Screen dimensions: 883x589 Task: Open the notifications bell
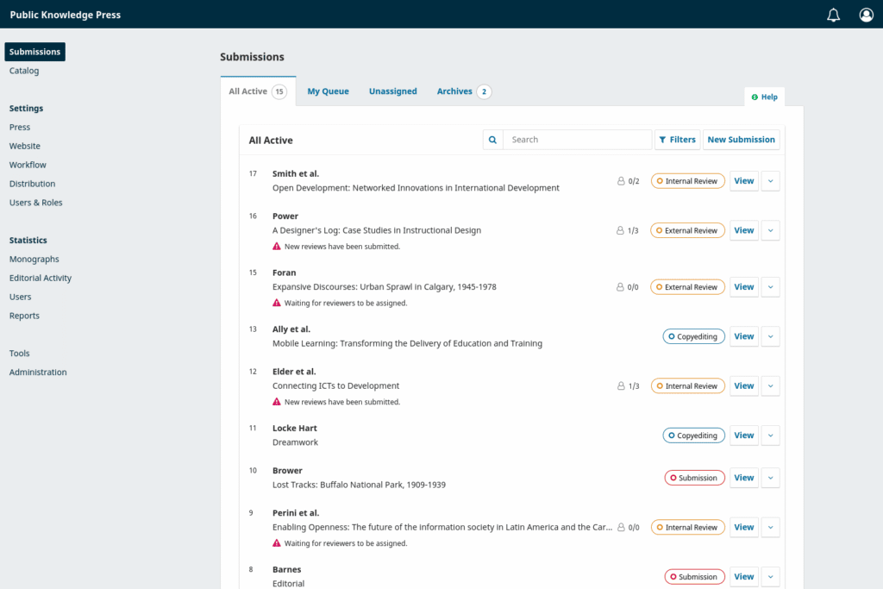(833, 15)
